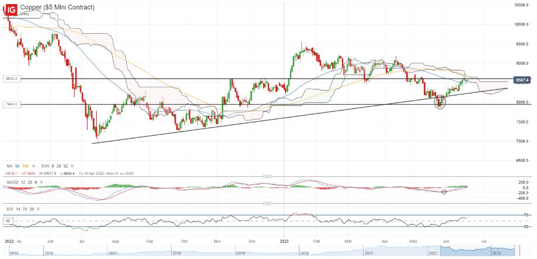Click the highlighted range in timeline navigator
The height and width of the screenshot is (259, 537).
(477, 250)
